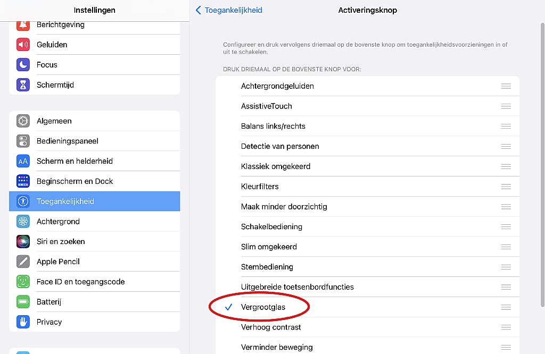The width and height of the screenshot is (545, 354).
Task: Open Scherm en helderheid settings
Action: [75, 161]
